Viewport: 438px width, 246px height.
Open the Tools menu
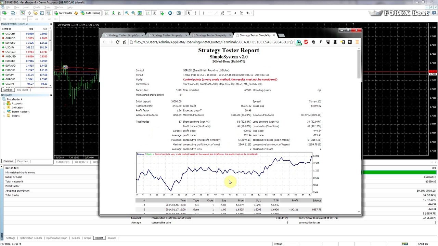click(47, 7)
